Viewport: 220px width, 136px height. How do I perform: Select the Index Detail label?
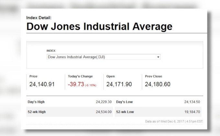click(x=38, y=17)
